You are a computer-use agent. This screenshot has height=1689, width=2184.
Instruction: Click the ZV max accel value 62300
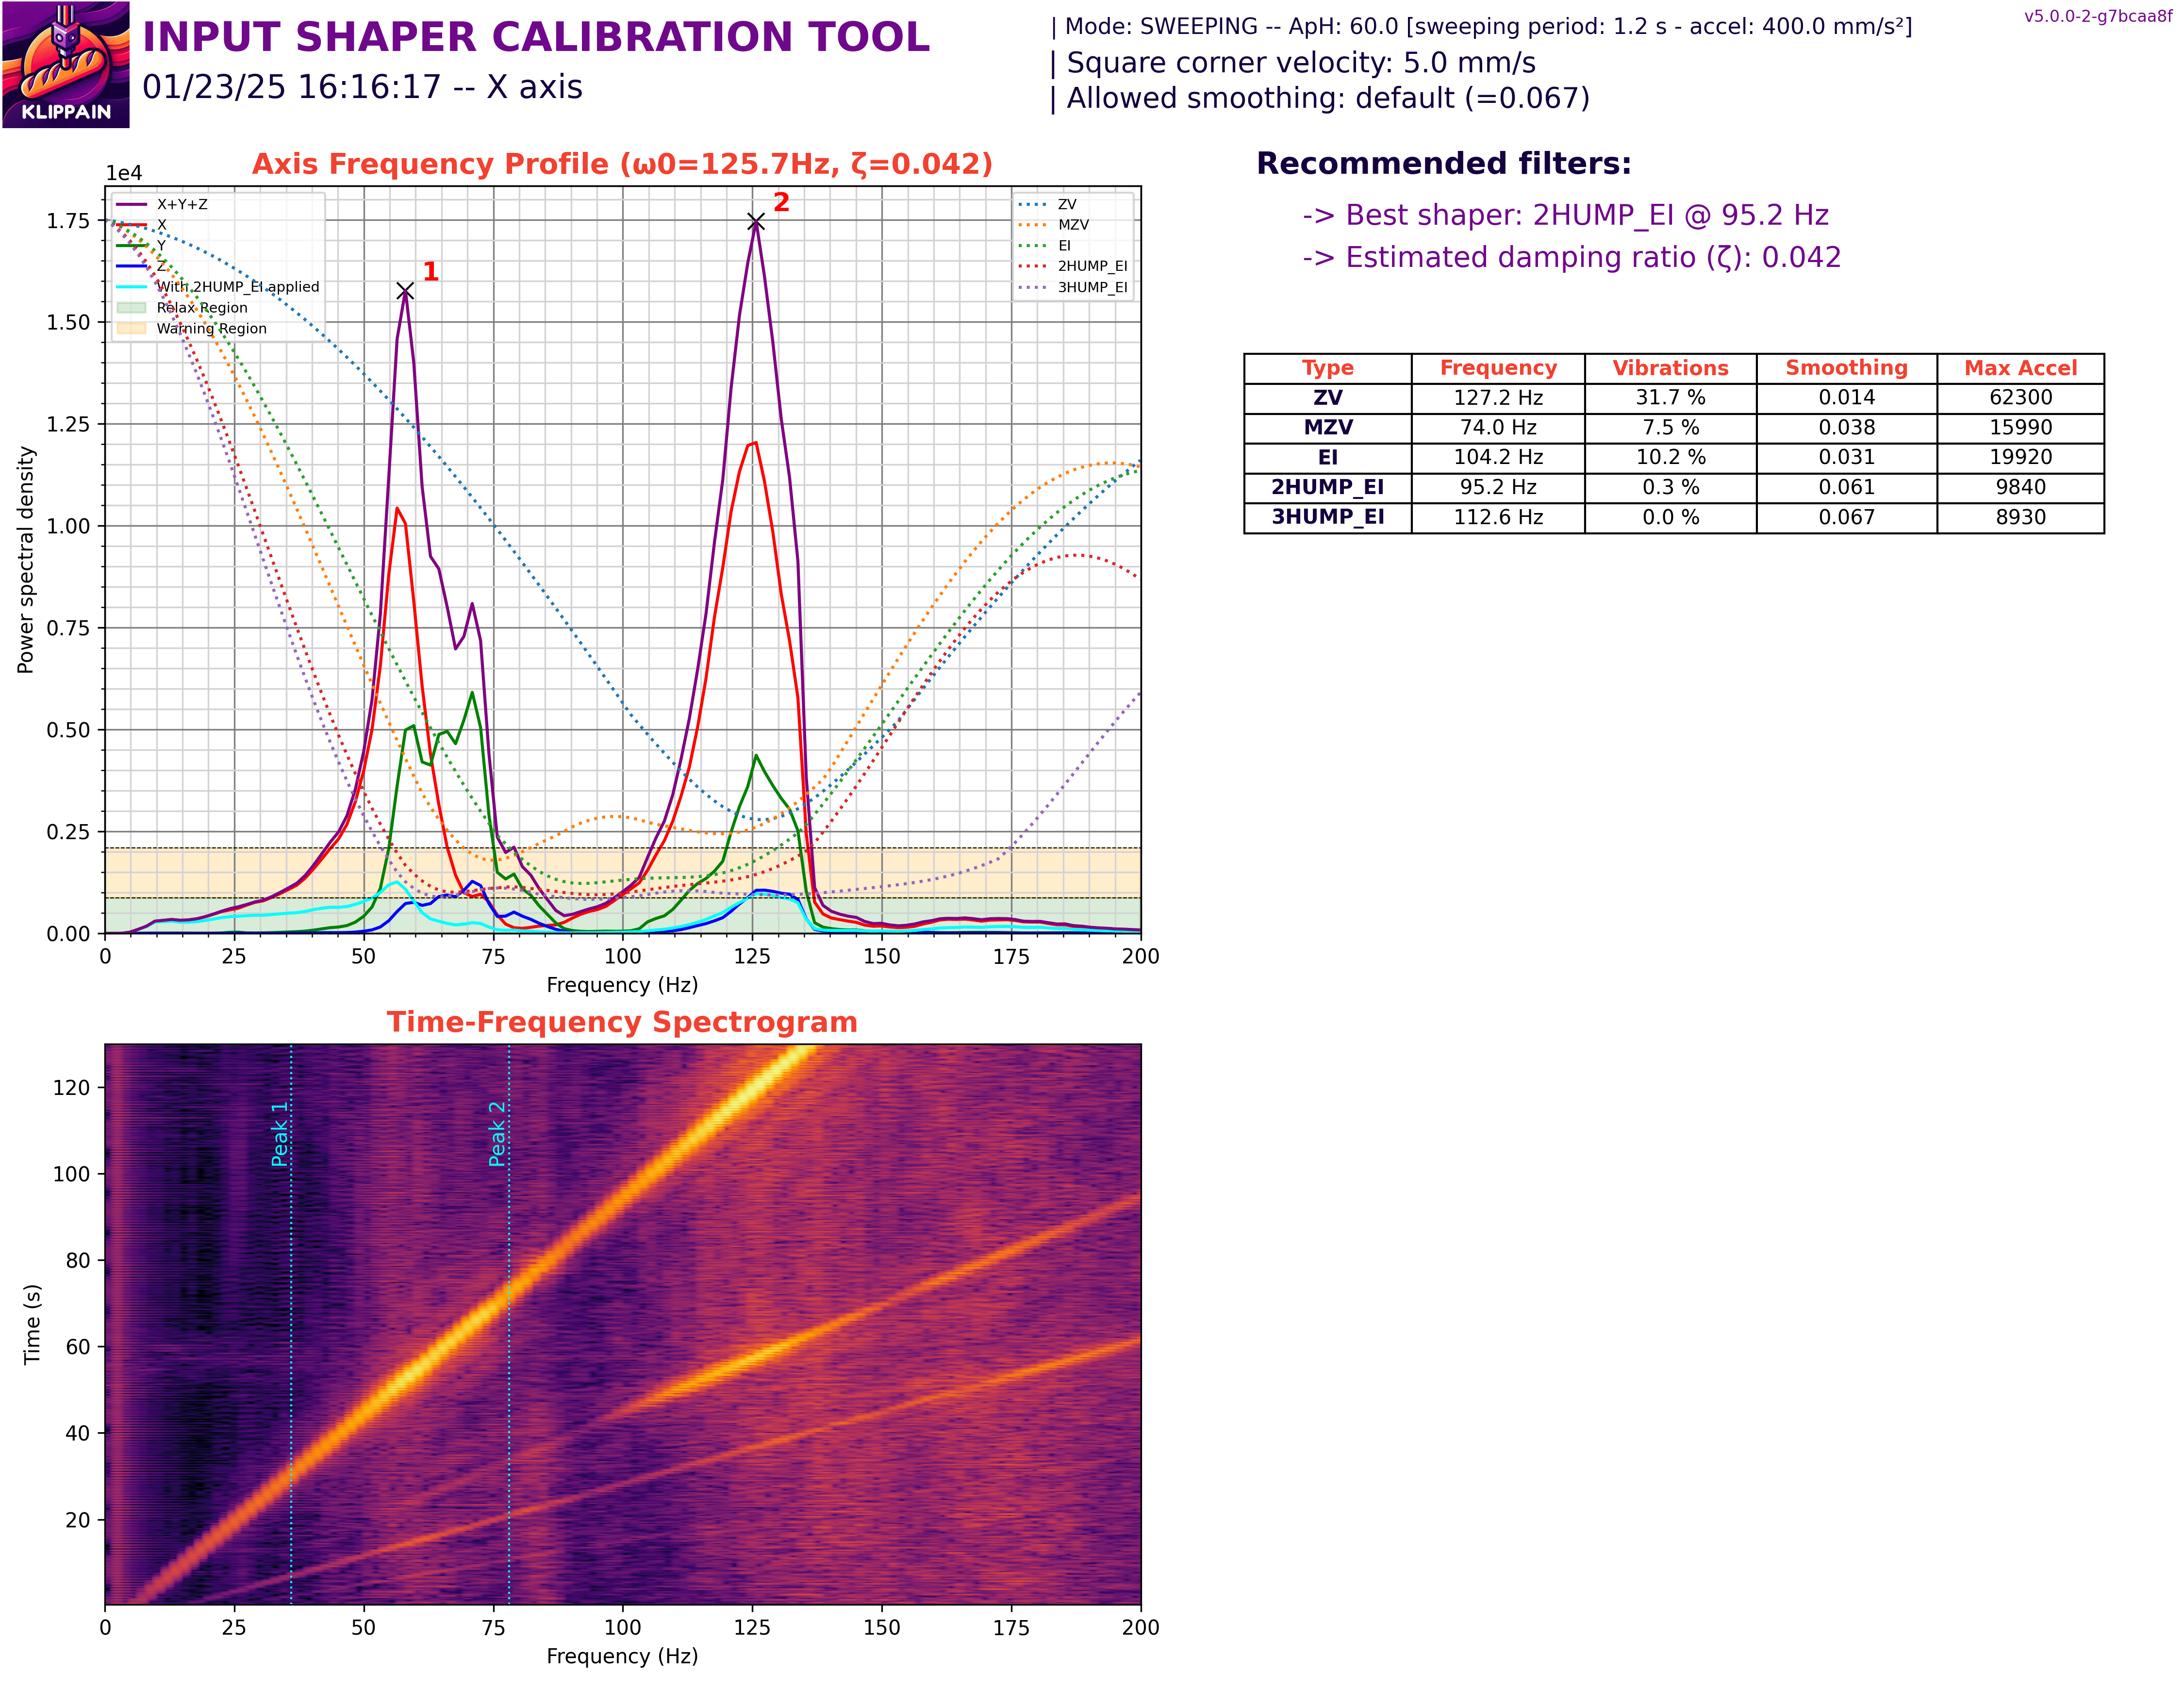coord(2019,397)
